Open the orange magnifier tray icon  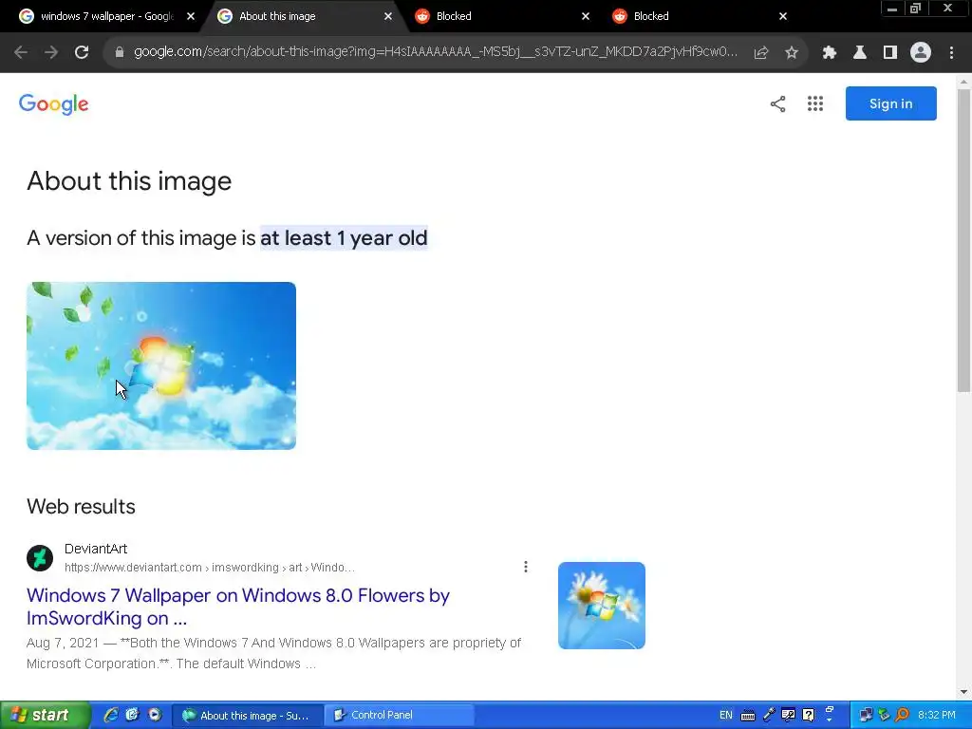(902, 715)
